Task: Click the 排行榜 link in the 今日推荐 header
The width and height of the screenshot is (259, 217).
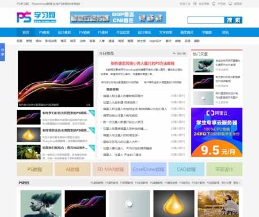Action: tap(181, 53)
